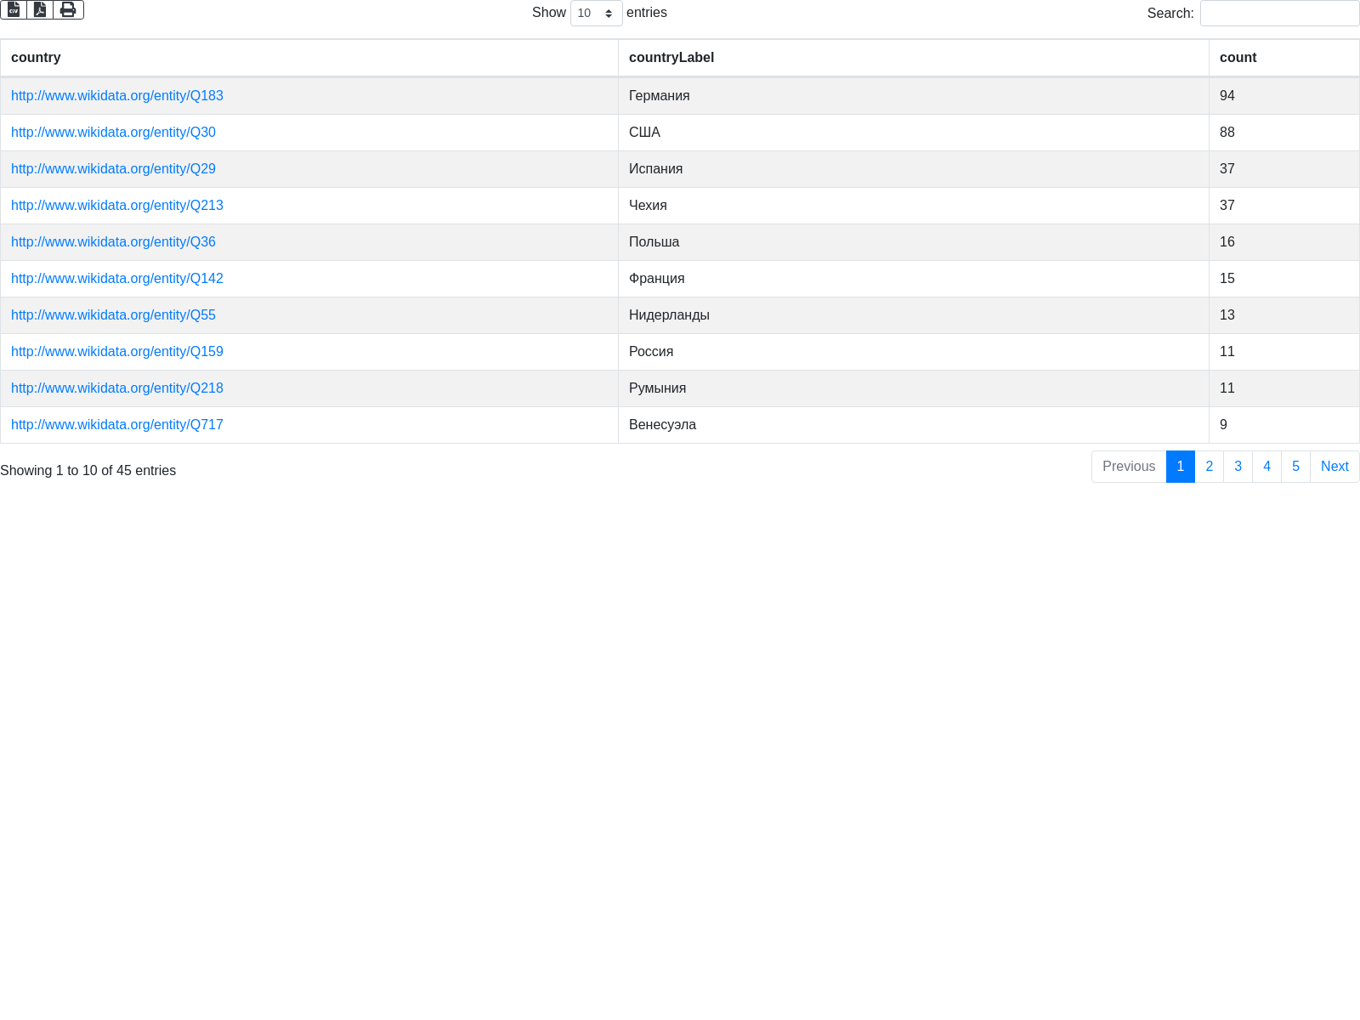Screen dimensions: 1360x1020
Task: Click count value 9
Action: (x=1223, y=425)
